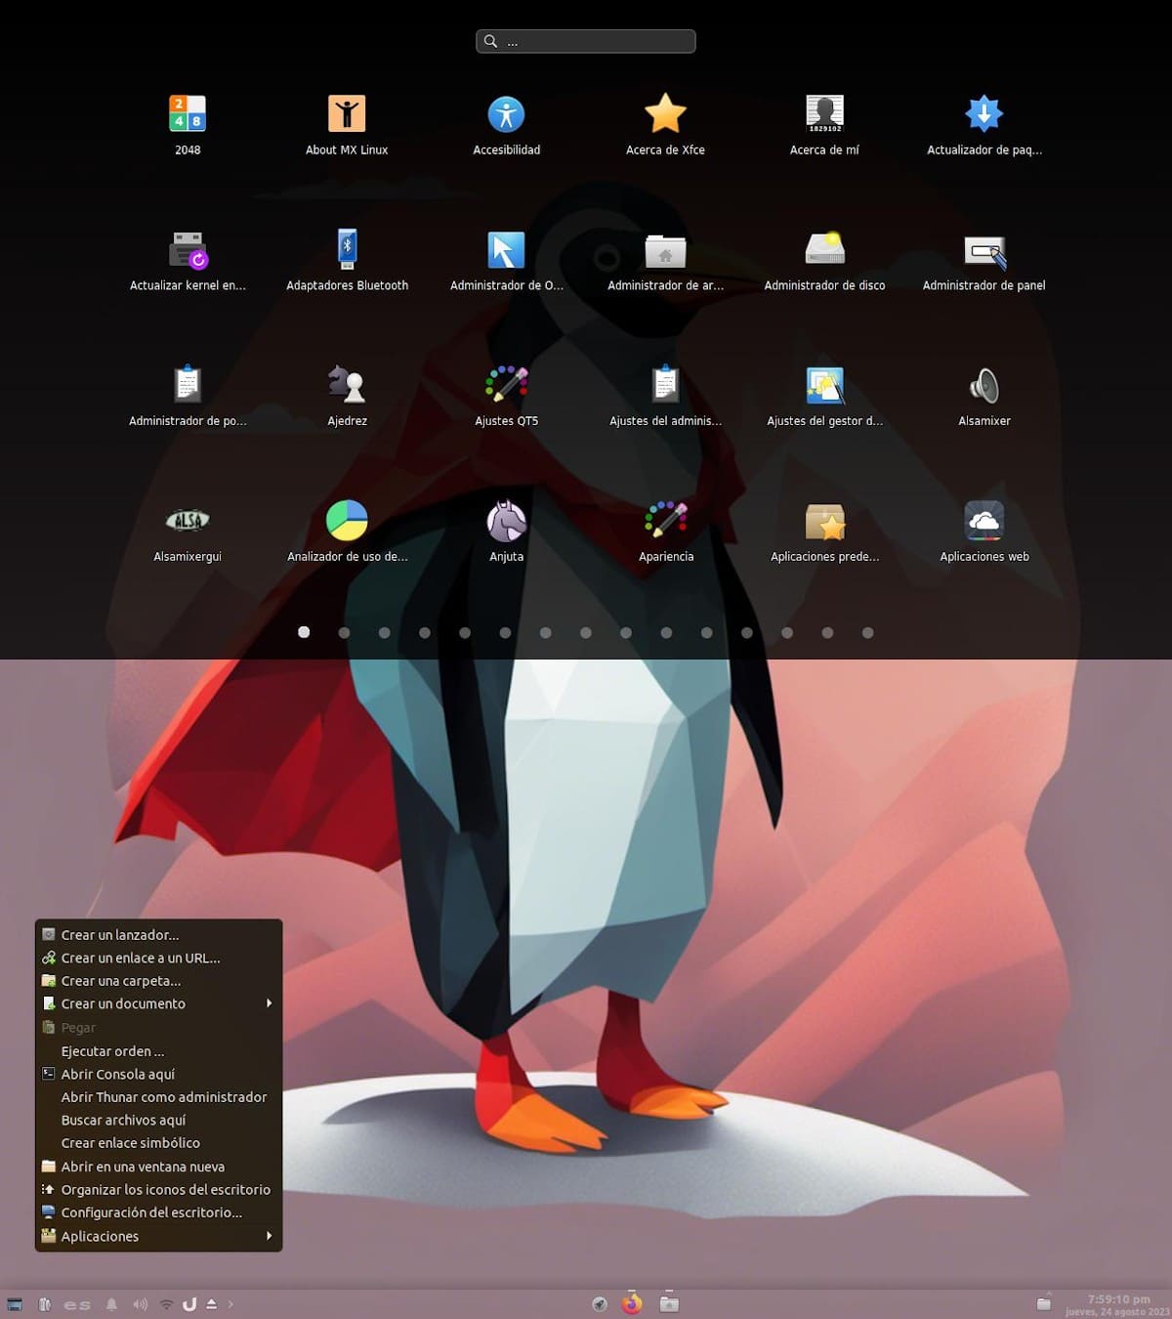Open Ajustes QT5
This screenshot has height=1319, width=1172.
coord(506,385)
